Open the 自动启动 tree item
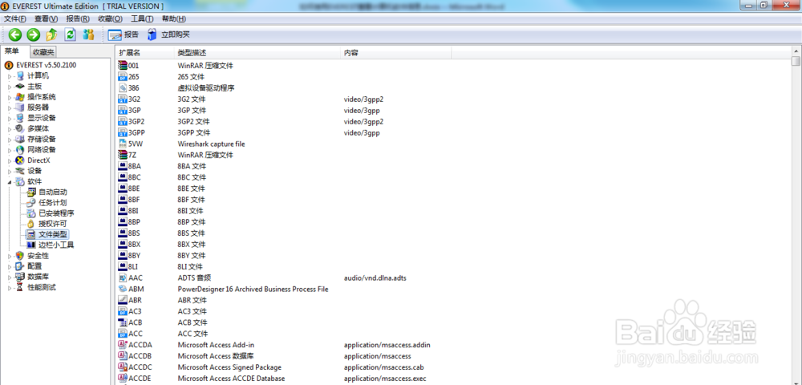 tap(47, 192)
